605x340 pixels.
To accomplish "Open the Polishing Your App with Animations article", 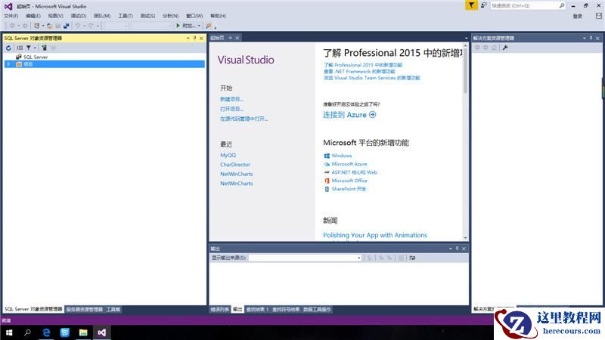I will [375, 235].
